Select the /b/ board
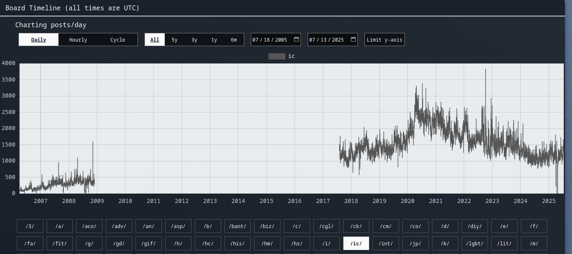Image resolution: width=572 pixels, height=254 pixels. click(208, 226)
